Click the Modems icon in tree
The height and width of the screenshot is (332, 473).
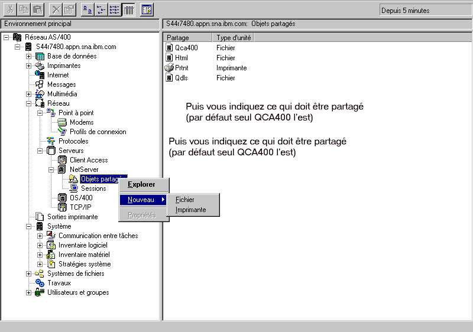click(62, 122)
